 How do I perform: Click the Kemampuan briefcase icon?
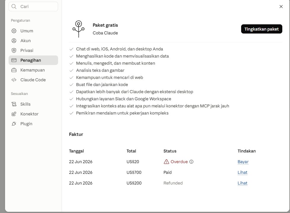pos(14,70)
